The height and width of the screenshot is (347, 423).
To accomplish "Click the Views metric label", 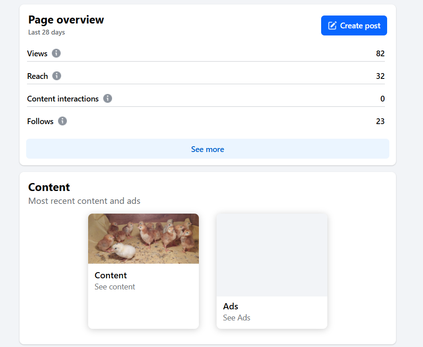I will click(x=37, y=54).
